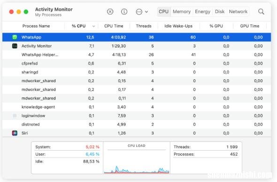The image size is (277, 182).
Task: Click the idle wake-ups value 41
Action: tap(193, 54)
